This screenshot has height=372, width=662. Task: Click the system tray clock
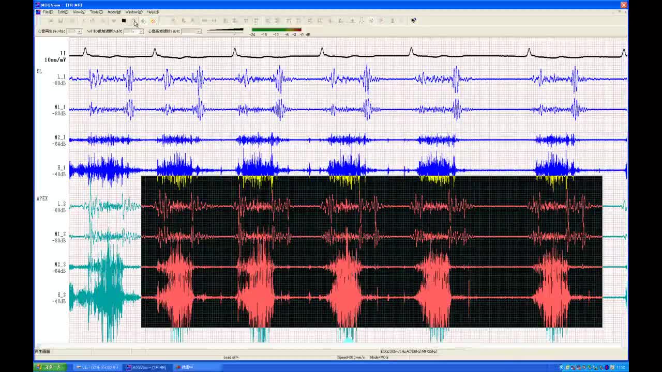[620, 367]
